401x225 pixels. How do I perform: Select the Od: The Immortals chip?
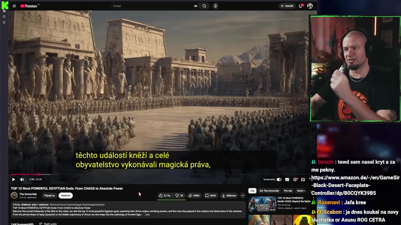click(269, 191)
